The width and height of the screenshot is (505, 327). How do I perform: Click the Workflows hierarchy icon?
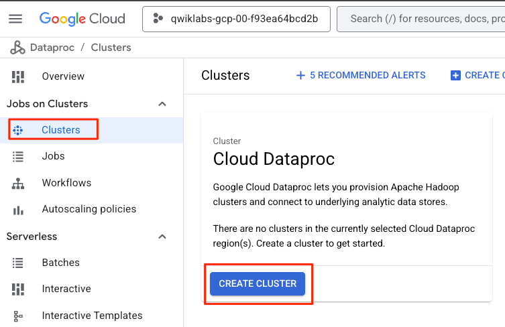18,183
